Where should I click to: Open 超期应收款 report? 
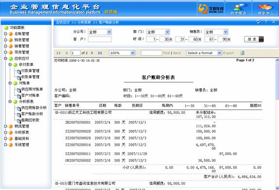tap(30, 120)
